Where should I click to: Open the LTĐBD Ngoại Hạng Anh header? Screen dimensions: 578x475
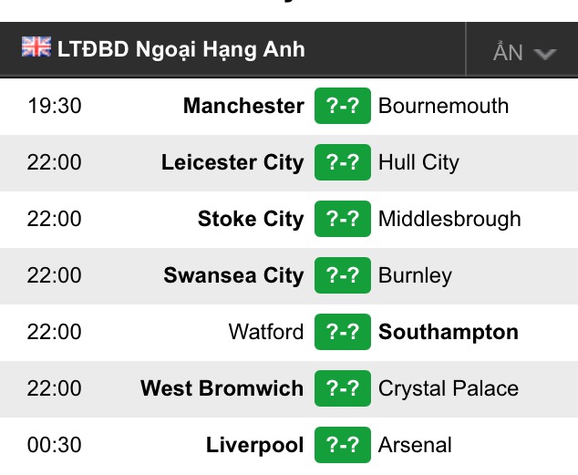[x=181, y=49]
